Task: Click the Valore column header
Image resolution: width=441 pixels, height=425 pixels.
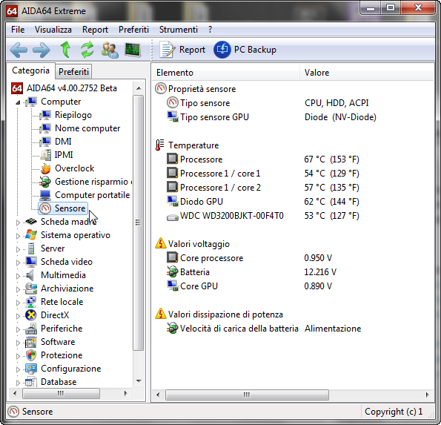Action: point(368,73)
